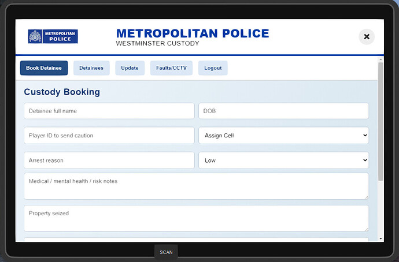Focus the Detainee full name field

(109, 111)
